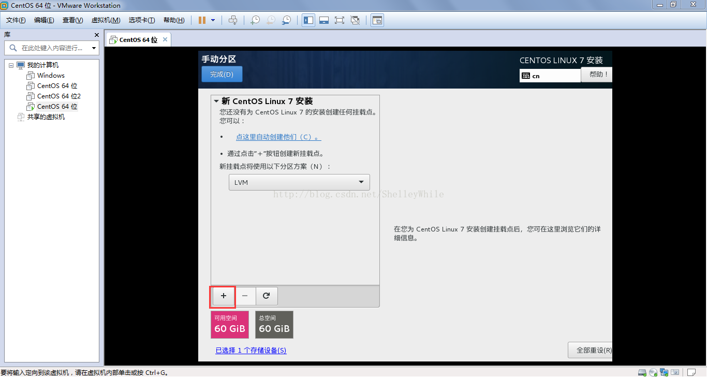The image size is (707, 377).
Task: Click the 帮助! button in the installer
Action: 596,74
